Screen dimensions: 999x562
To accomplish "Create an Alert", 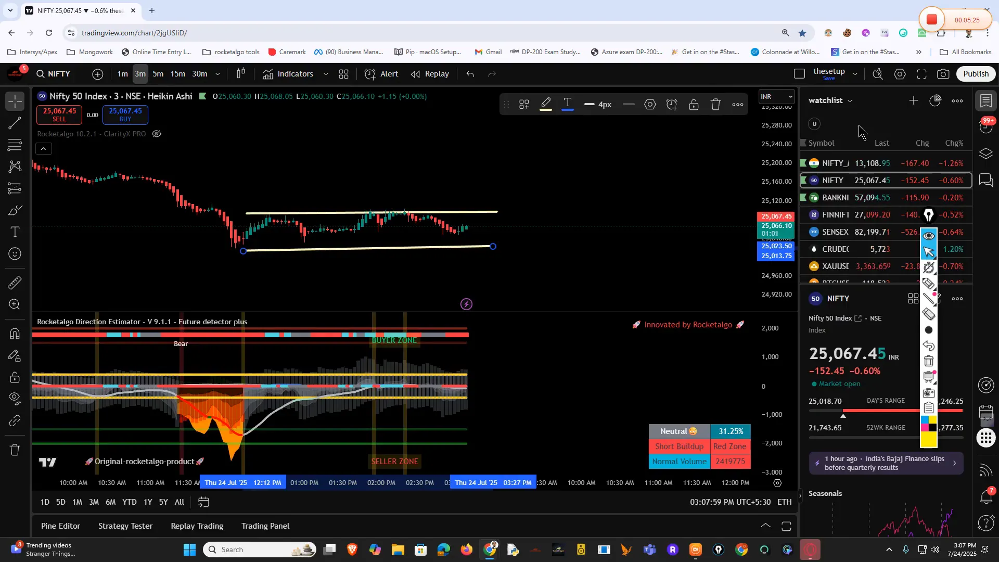I will pyautogui.click(x=381, y=74).
